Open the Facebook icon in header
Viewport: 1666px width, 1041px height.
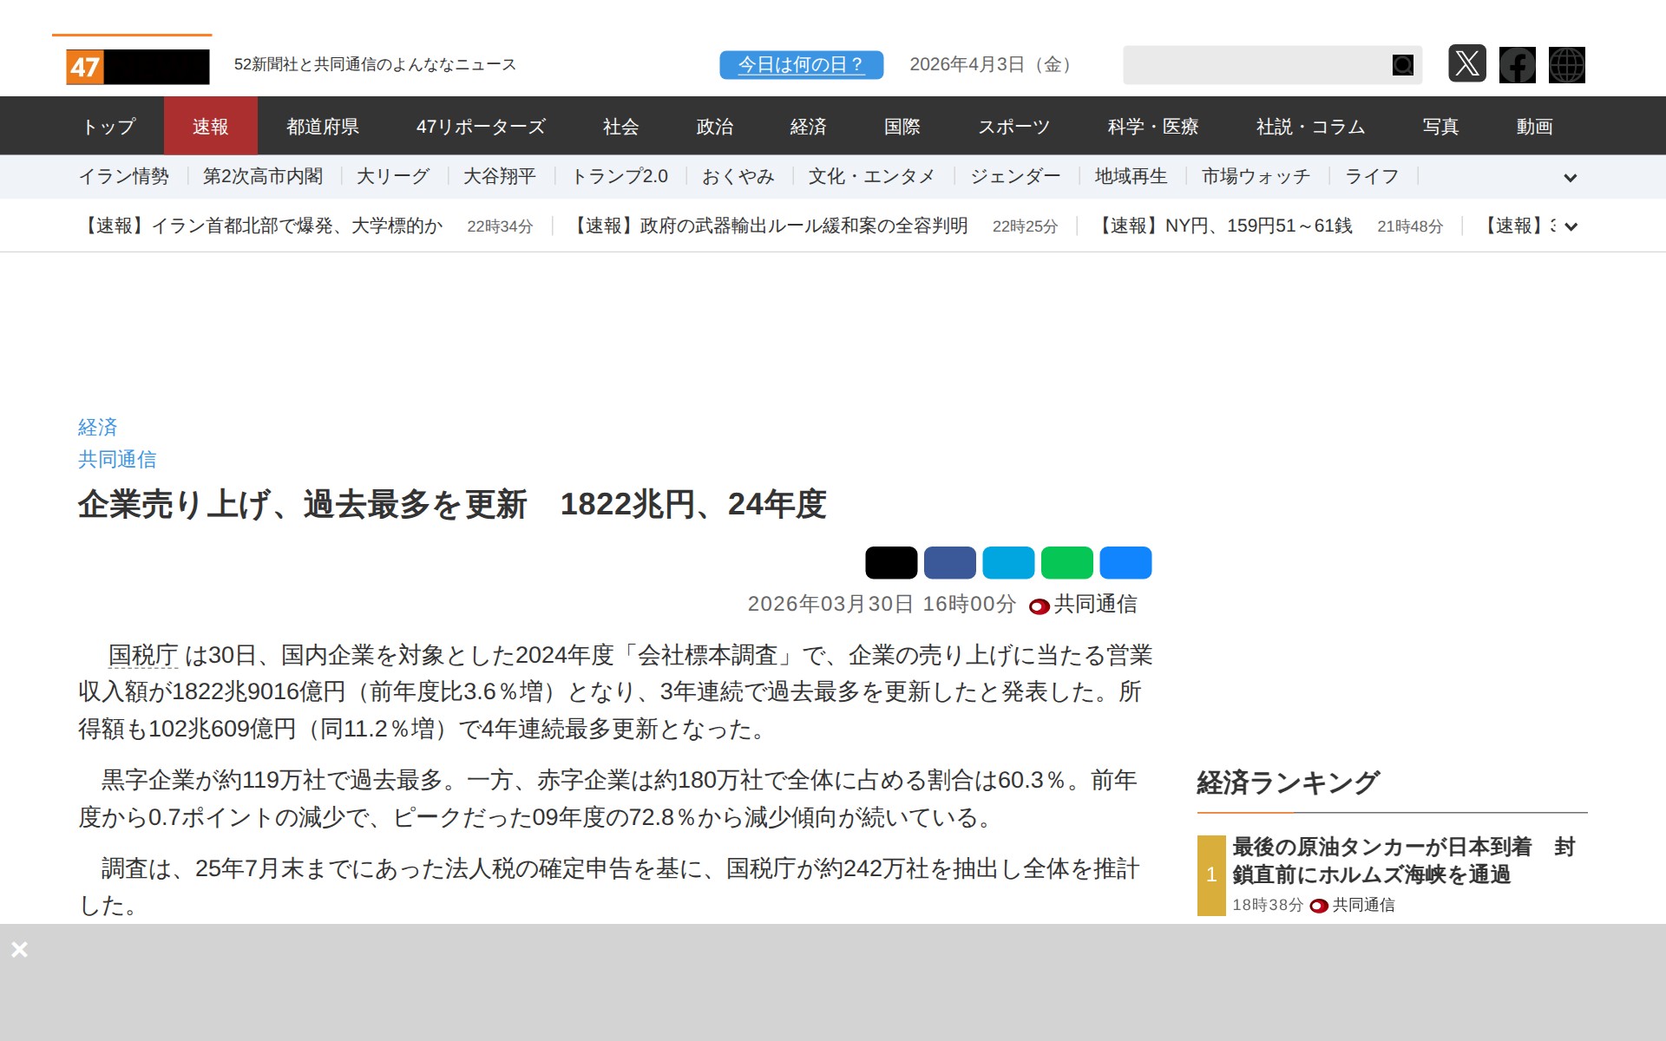pyautogui.click(x=1517, y=65)
